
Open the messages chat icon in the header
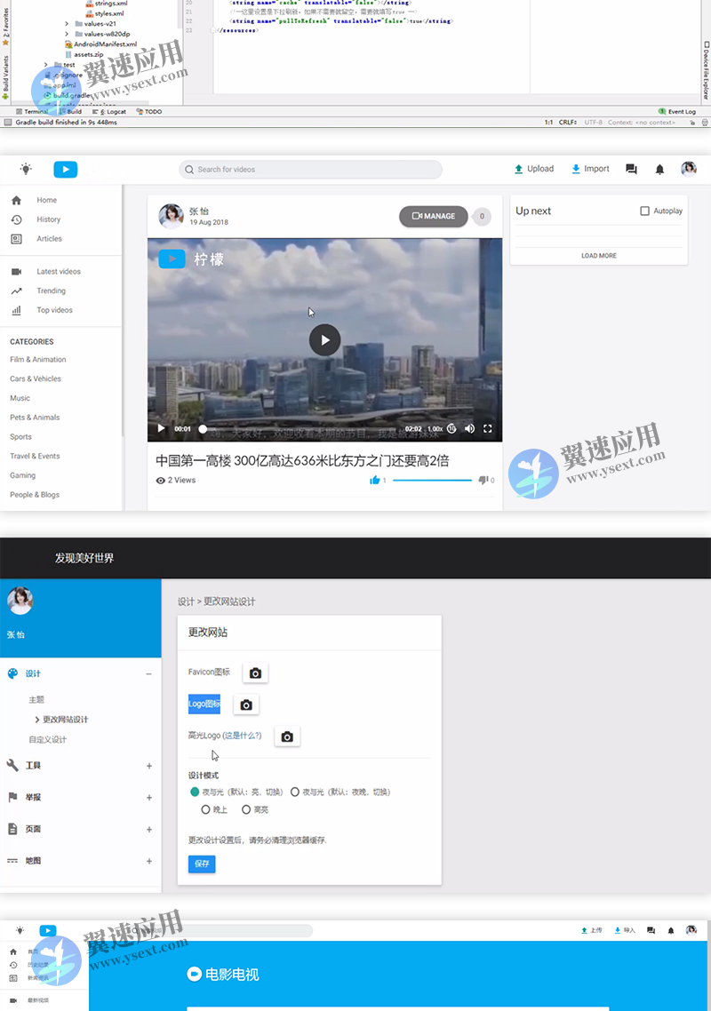click(x=631, y=168)
